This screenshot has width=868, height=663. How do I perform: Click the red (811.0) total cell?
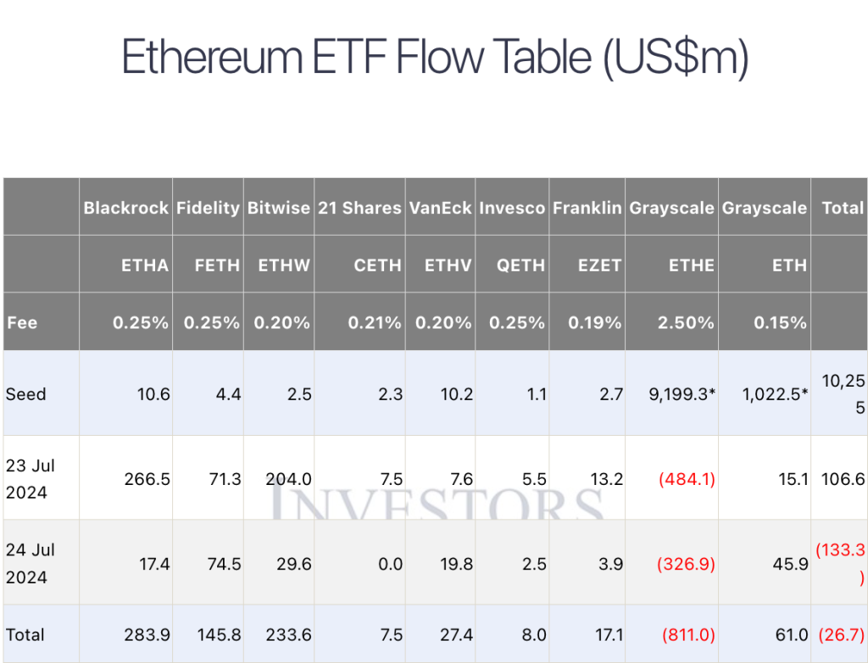click(687, 635)
